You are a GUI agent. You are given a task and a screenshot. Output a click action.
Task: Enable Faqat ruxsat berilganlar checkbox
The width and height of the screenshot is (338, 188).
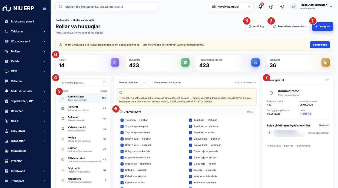(151, 83)
